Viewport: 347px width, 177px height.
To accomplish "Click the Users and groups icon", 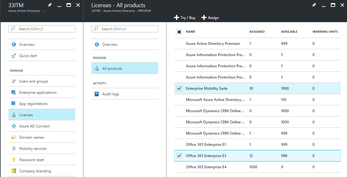I will [14, 81].
